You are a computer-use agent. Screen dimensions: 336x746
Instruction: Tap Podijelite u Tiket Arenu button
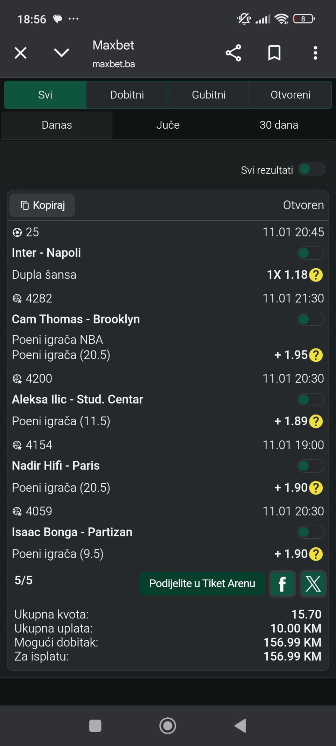point(202,584)
